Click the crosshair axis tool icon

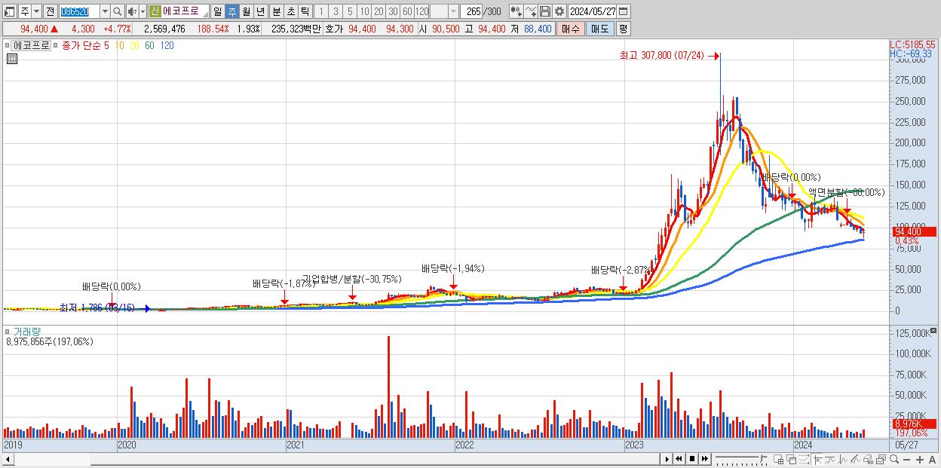pyautogui.click(x=817, y=460)
